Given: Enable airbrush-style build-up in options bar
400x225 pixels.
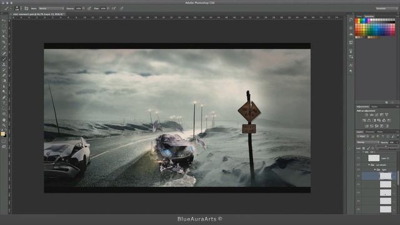Looking at the screenshot, I should pos(114,8).
